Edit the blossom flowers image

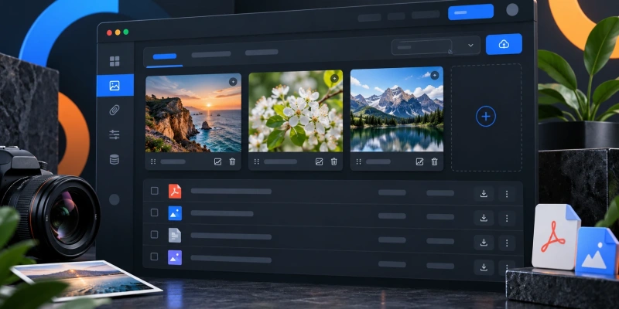coord(319,161)
